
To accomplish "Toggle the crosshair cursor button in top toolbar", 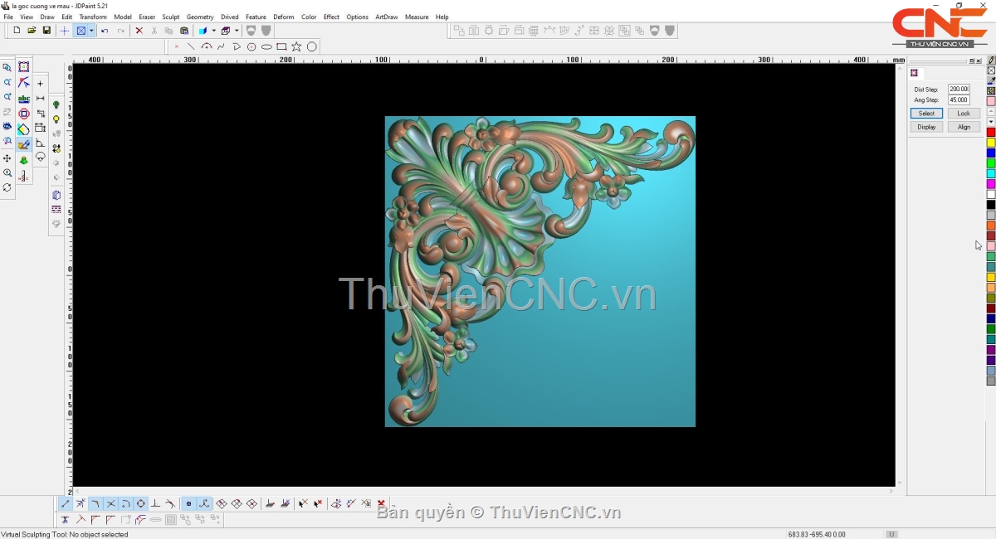I will pyautogui.click(x=65, y=31).
